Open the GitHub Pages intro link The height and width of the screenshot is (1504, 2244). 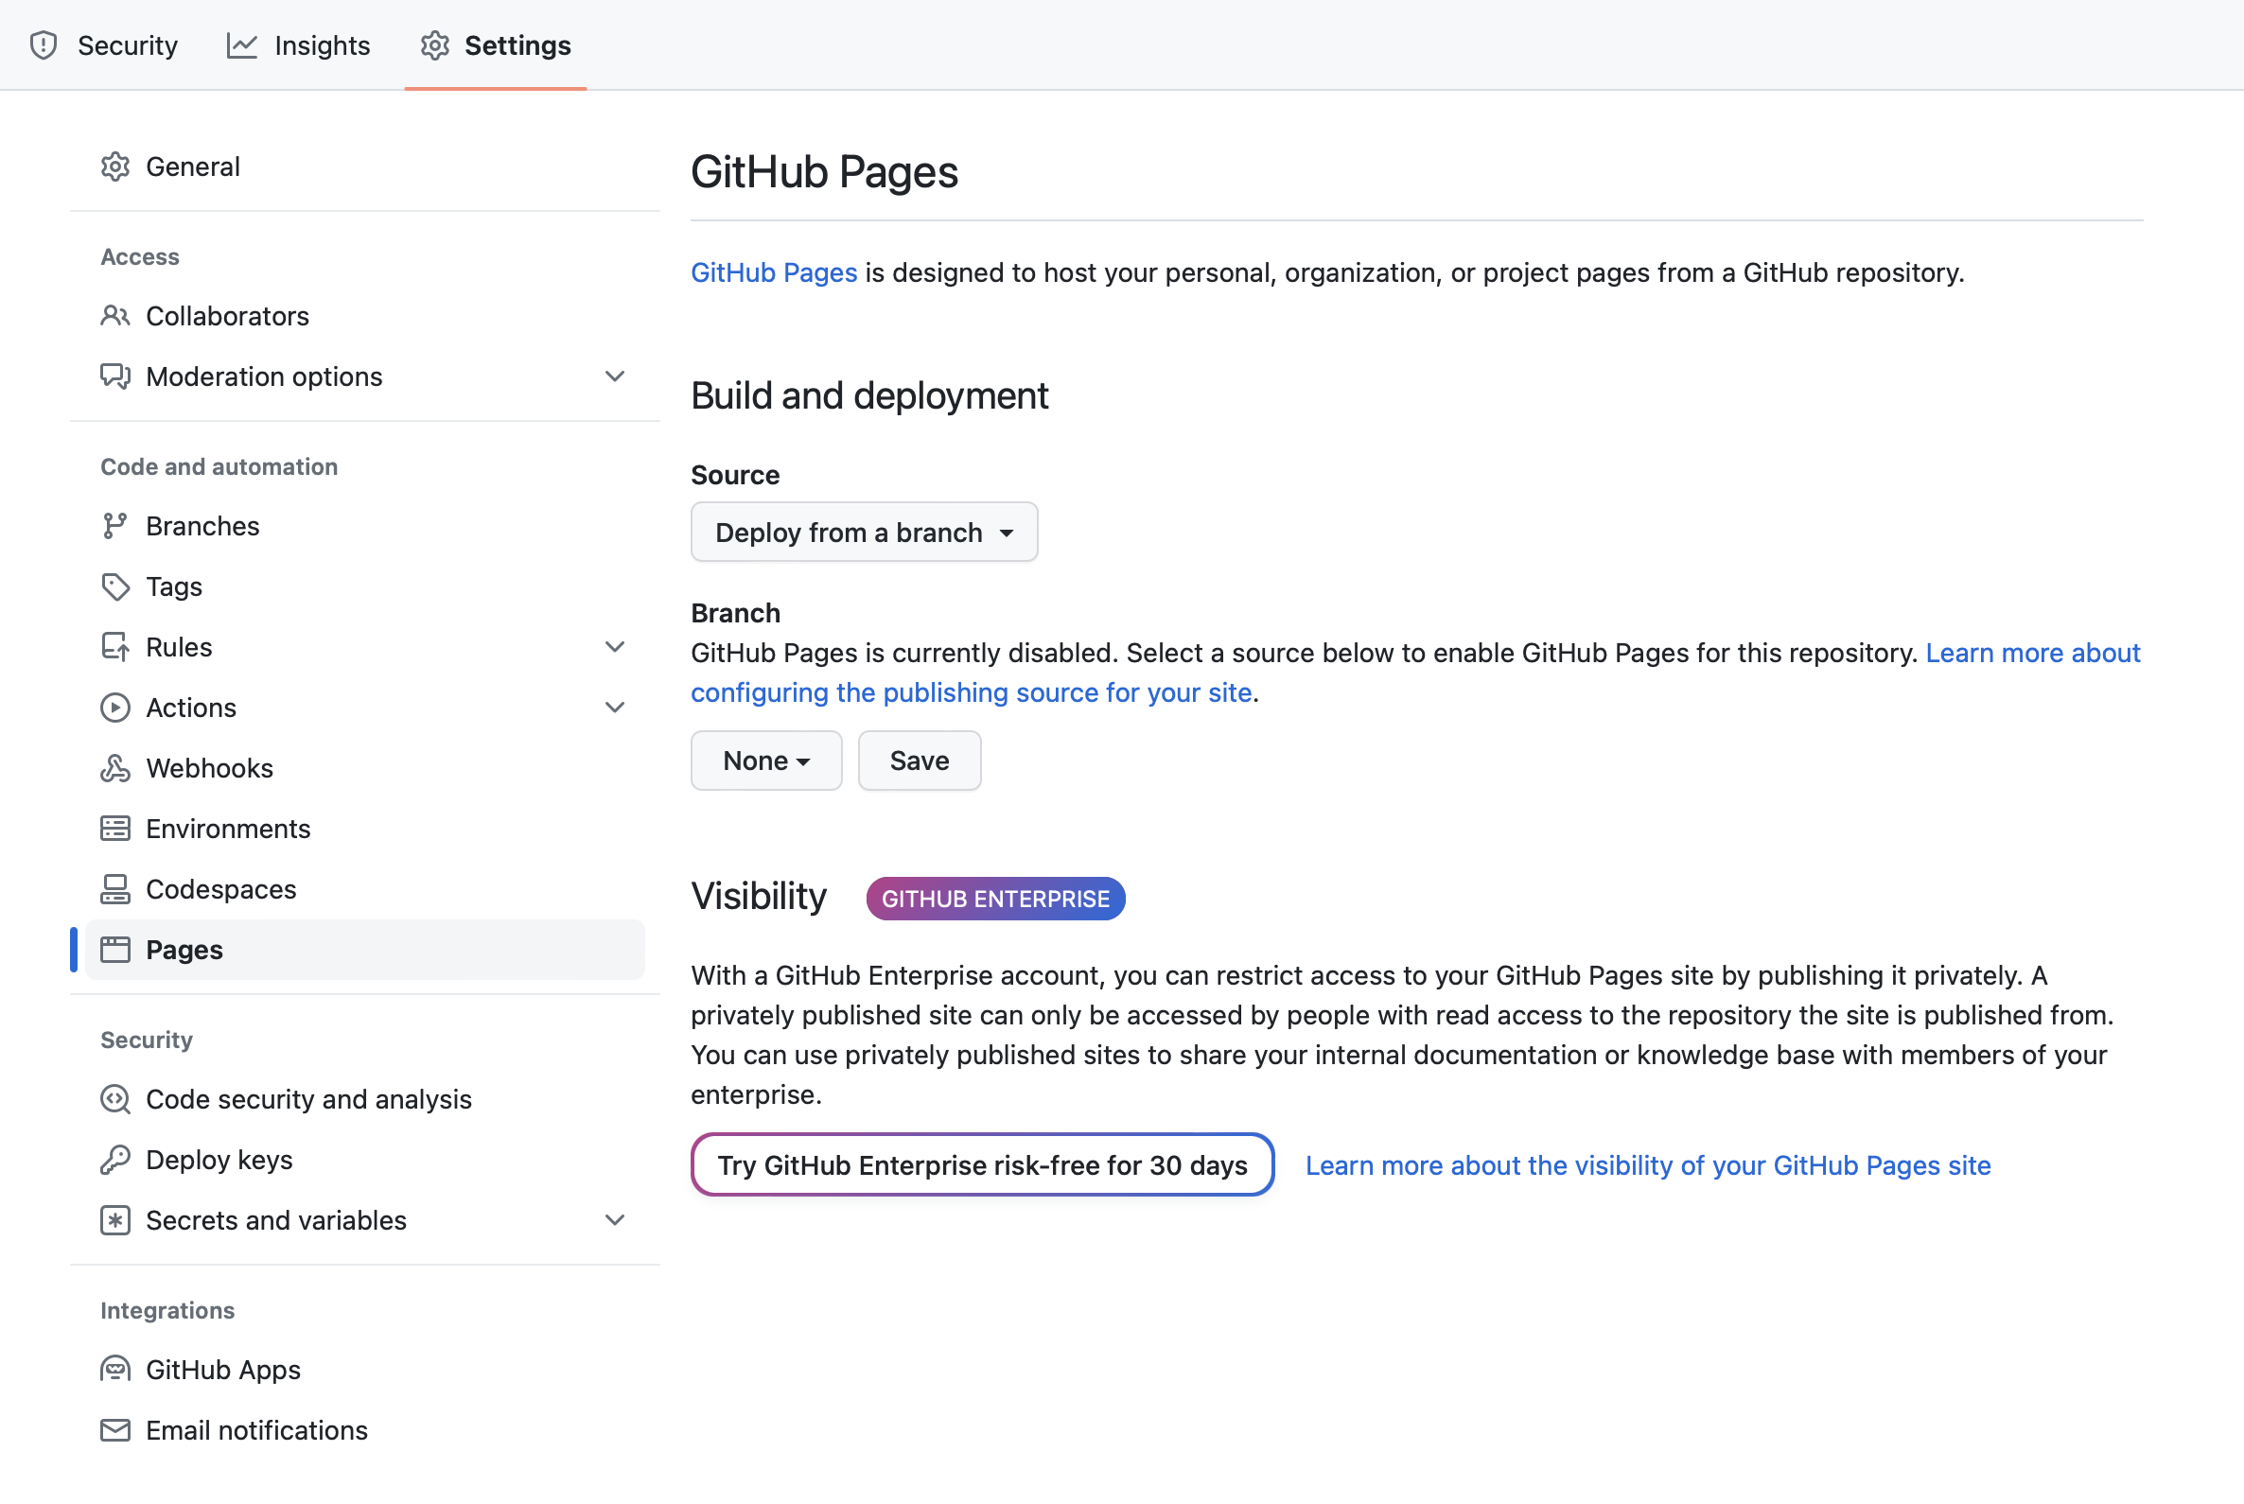tap(773, 272)
